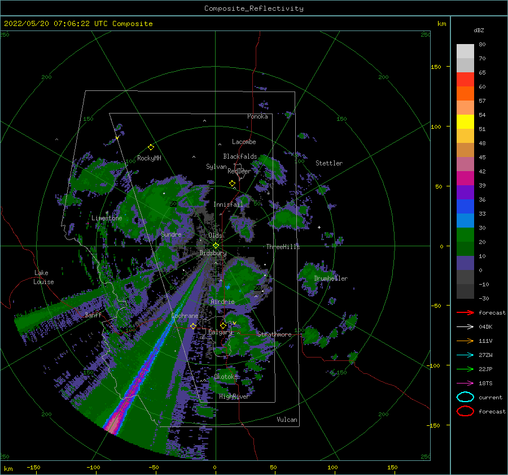Click the Banff label

[x=93, y=315]
